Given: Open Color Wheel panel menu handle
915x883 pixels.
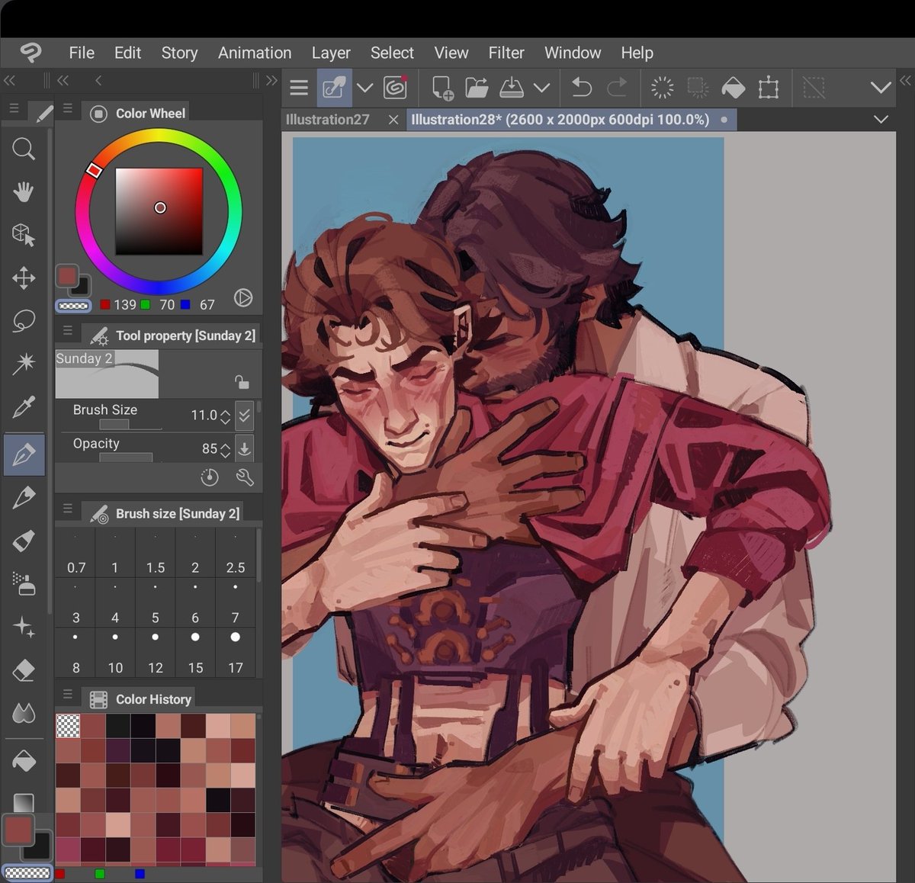Looking at the screenshot, I should click(x=68, y=108).
